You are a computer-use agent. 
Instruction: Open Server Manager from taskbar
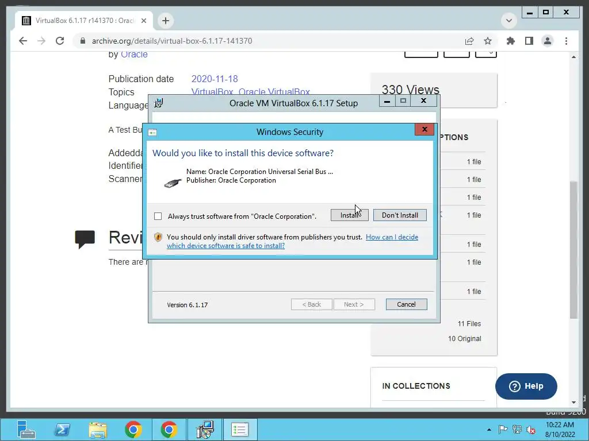point(26,430)
